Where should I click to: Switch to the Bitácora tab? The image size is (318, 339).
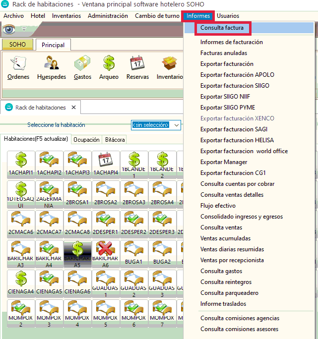[115, 140]
